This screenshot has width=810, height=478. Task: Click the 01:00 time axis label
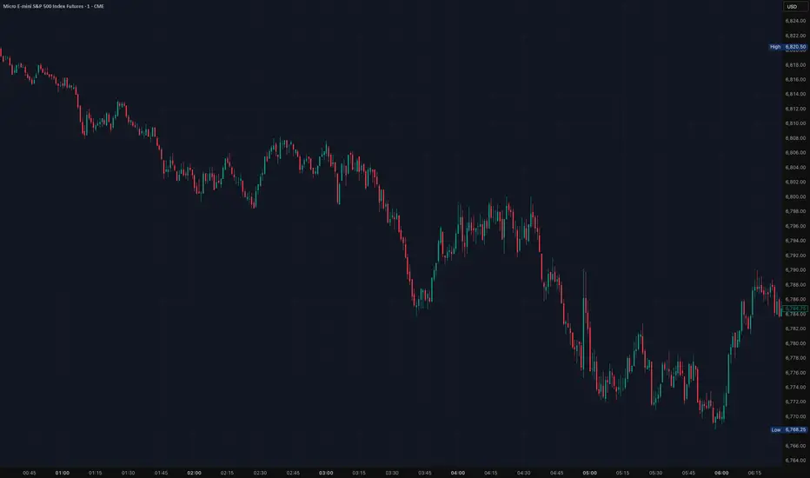pos(63,473)
